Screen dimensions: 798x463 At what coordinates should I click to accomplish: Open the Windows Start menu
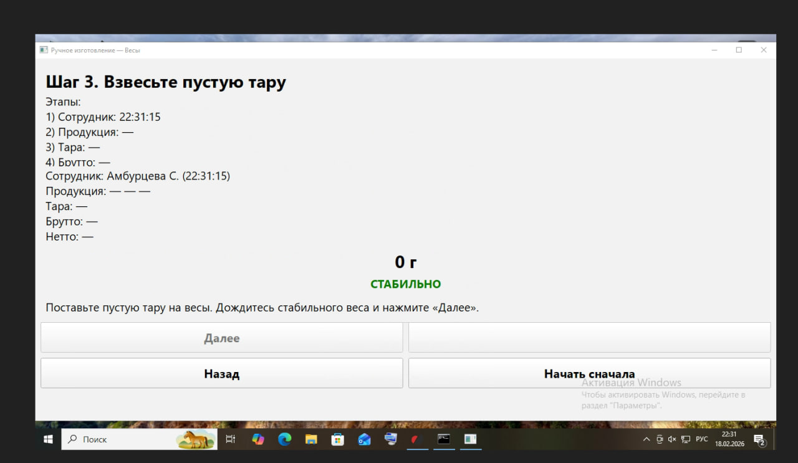(48, 439)
